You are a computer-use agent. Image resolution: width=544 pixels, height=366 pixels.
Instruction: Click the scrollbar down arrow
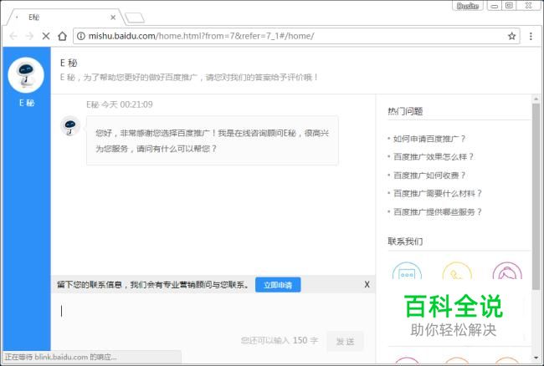pyautogui.click(x=536, y=358)
